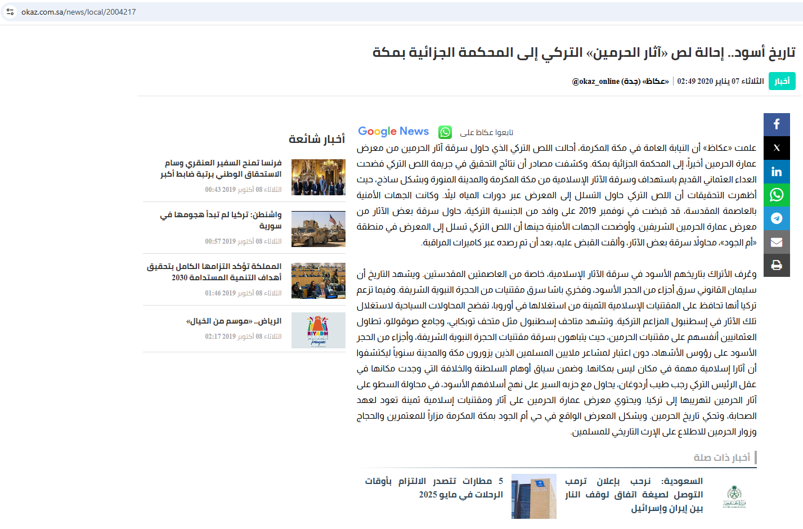Open the site information icon in address bar
Image resolution: width=803 pixels, height=529 pixels.
click(x=10, y=12)
